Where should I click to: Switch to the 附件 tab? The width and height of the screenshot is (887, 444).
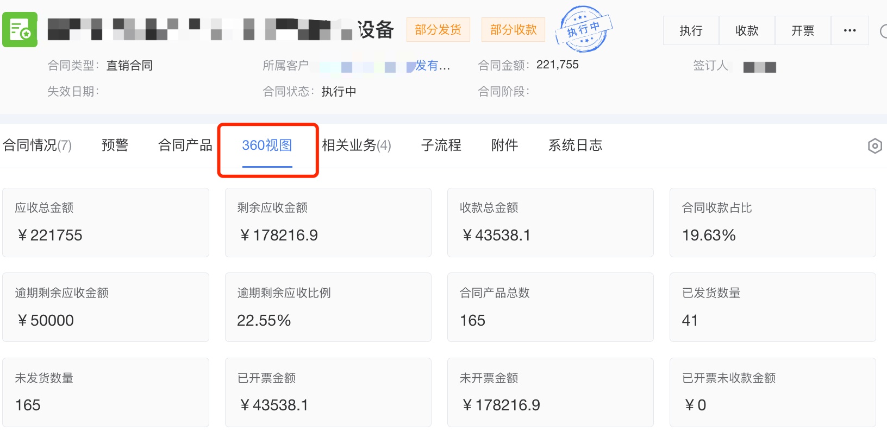504,145
